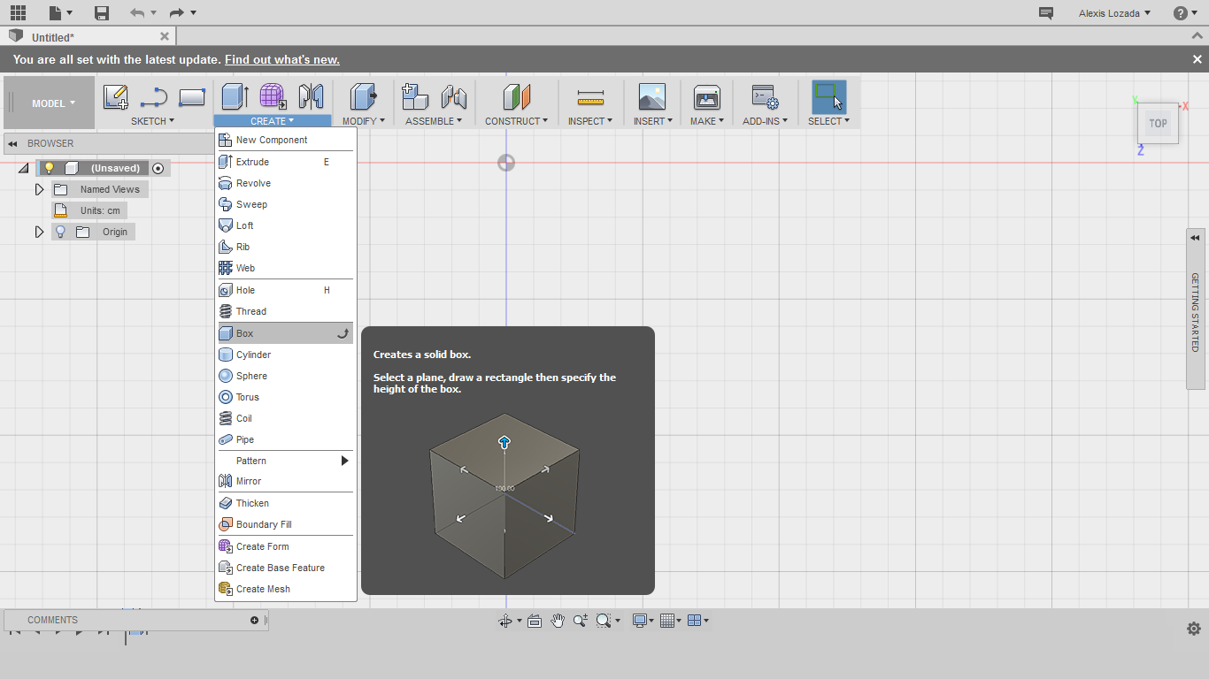Choose Cylinder from the Create menu
1209x679 pixels.
(x=253, y=355)
